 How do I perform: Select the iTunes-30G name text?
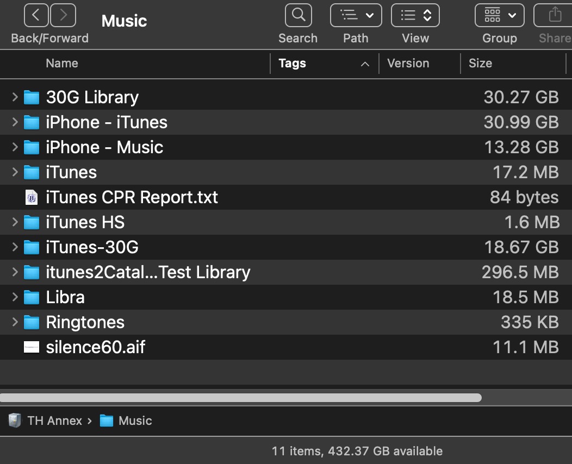92,247
